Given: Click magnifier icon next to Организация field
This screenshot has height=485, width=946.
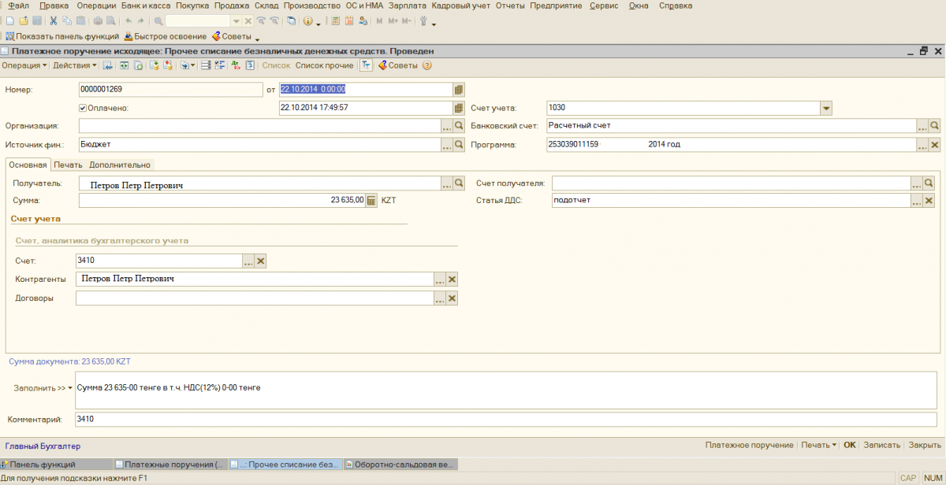Looking at the screenshot, I should tap(460, 126).
